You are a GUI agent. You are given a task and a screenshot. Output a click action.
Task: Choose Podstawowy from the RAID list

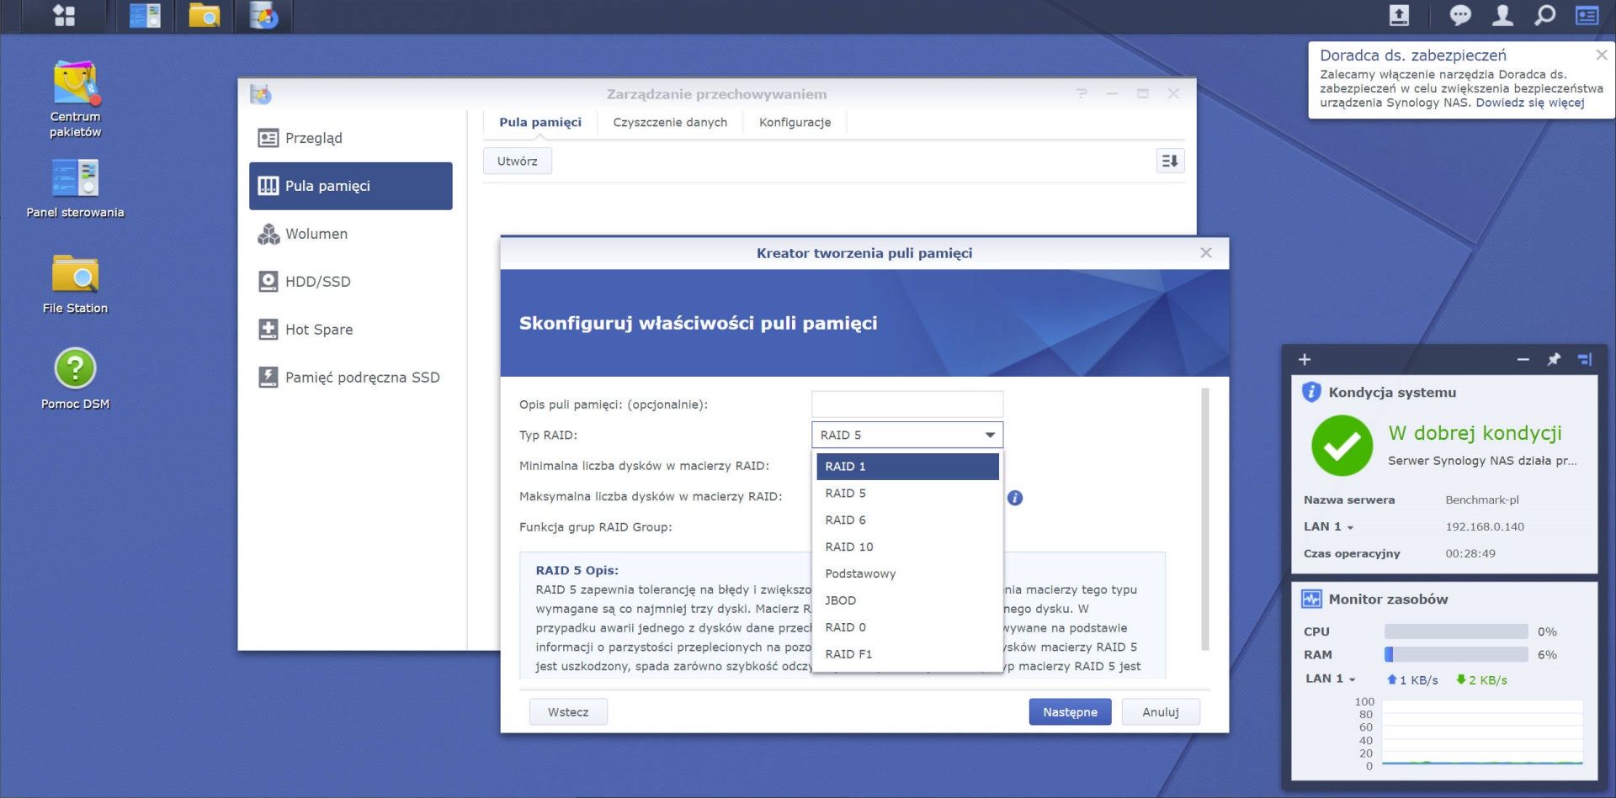[907, 574]
